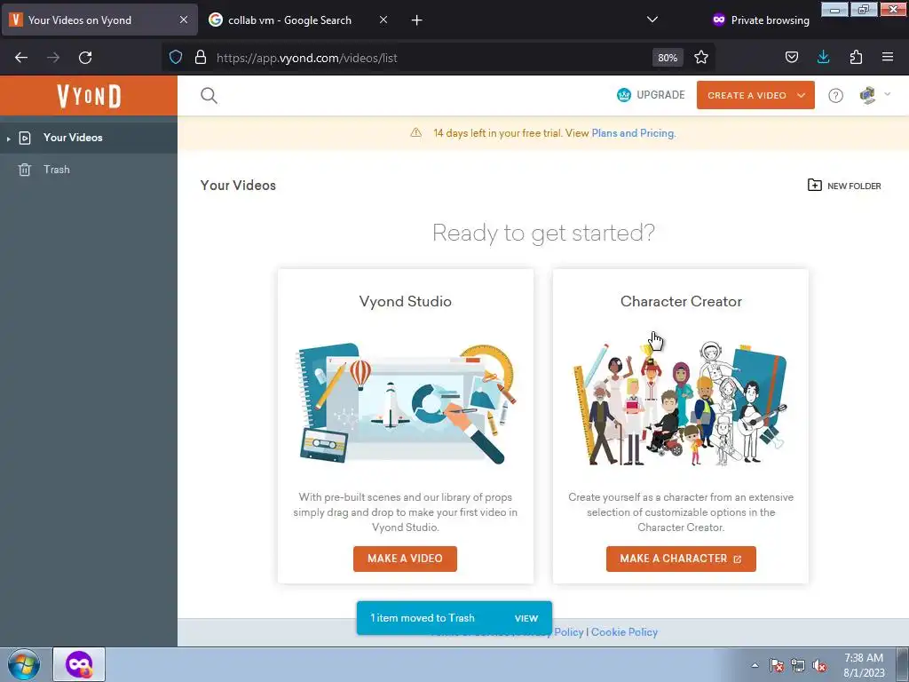Click the Character Creator illustration
909x682 pixels.
click(x=681, y=403)
